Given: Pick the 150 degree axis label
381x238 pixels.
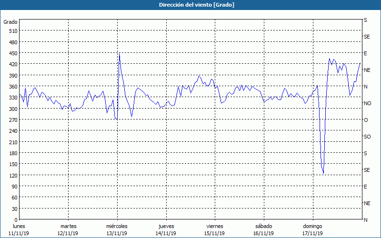Looking at the screenshot, I should 14,164.
